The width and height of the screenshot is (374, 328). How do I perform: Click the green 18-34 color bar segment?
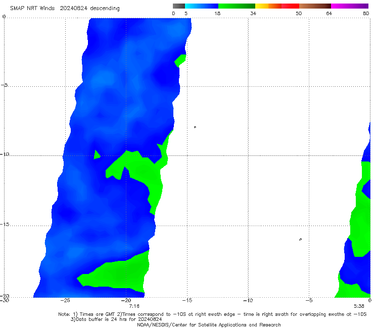click(237, 6)
